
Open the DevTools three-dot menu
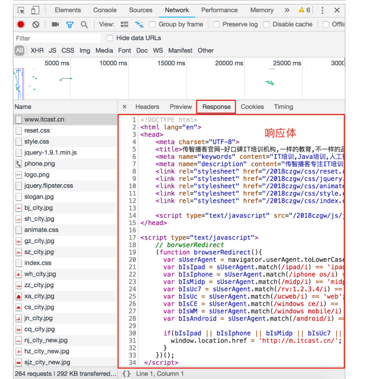tap(322, 10)
